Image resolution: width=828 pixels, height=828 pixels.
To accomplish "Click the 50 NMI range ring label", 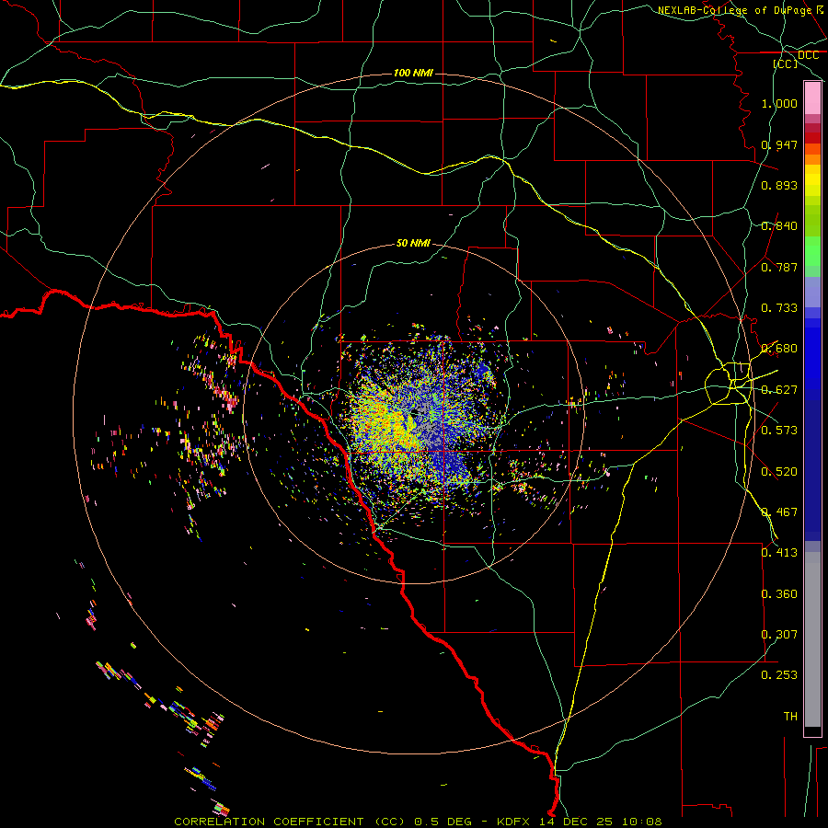I will point(413,243).
